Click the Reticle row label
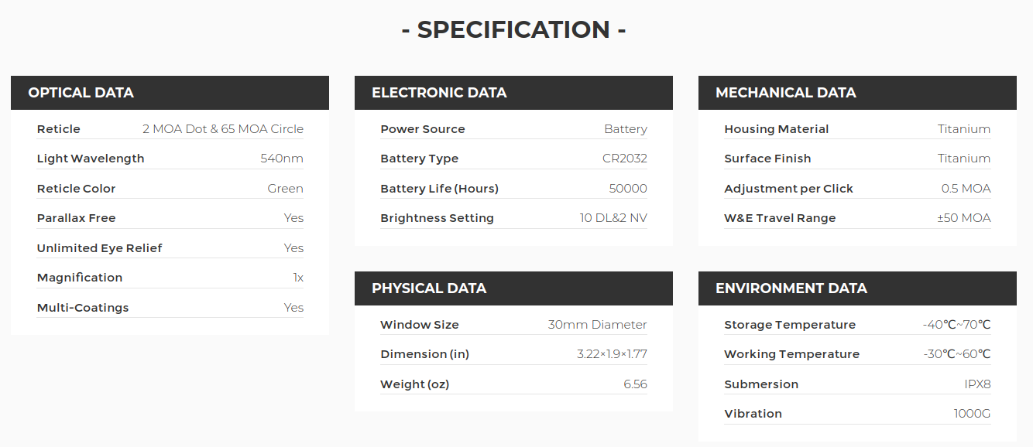The image size is (1033, 447). coord(59,129)
